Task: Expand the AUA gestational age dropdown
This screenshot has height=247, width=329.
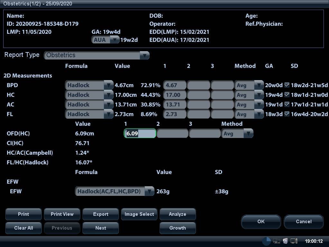Action: pyautogui.click(x=105, y=40)
